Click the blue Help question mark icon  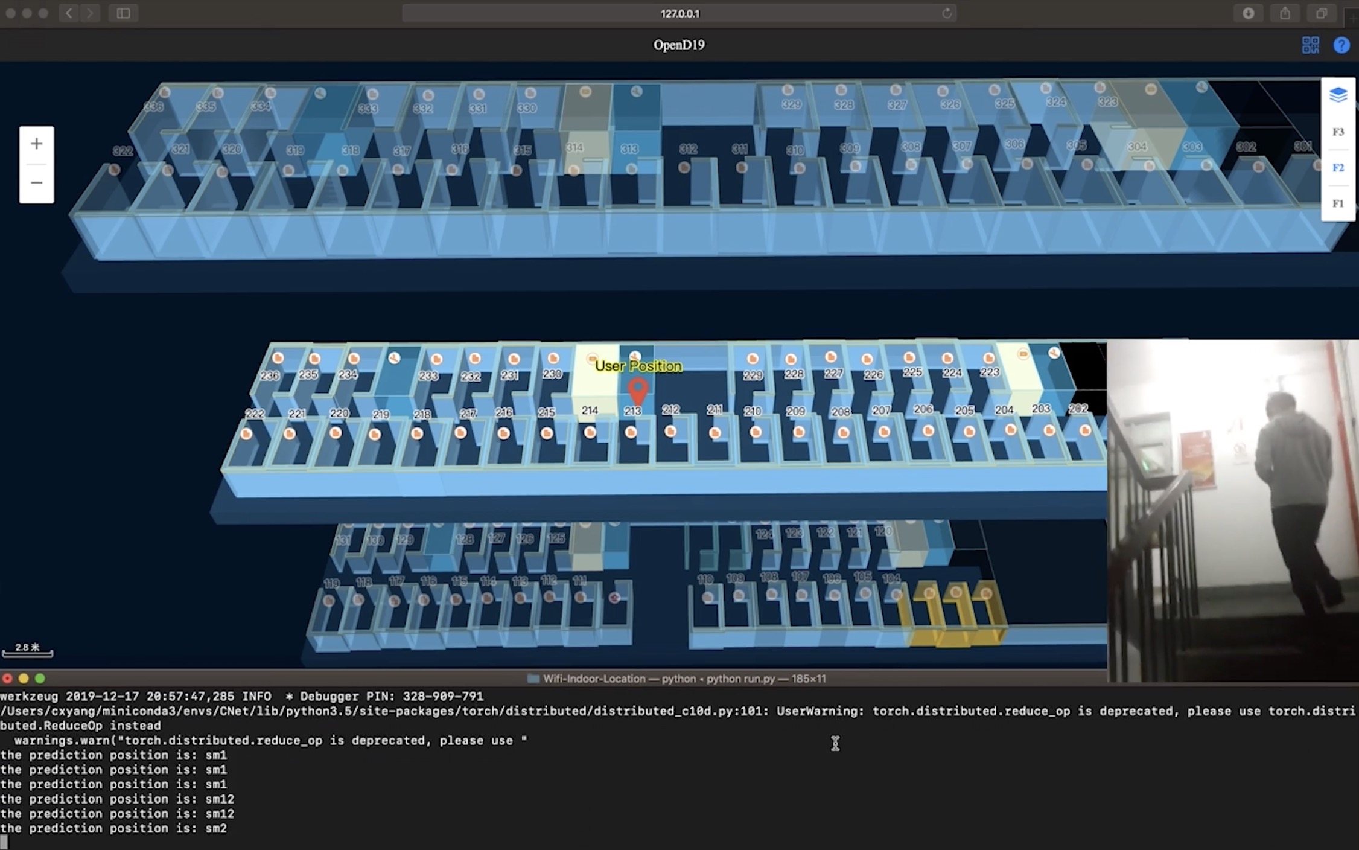tap(1340, 45)
